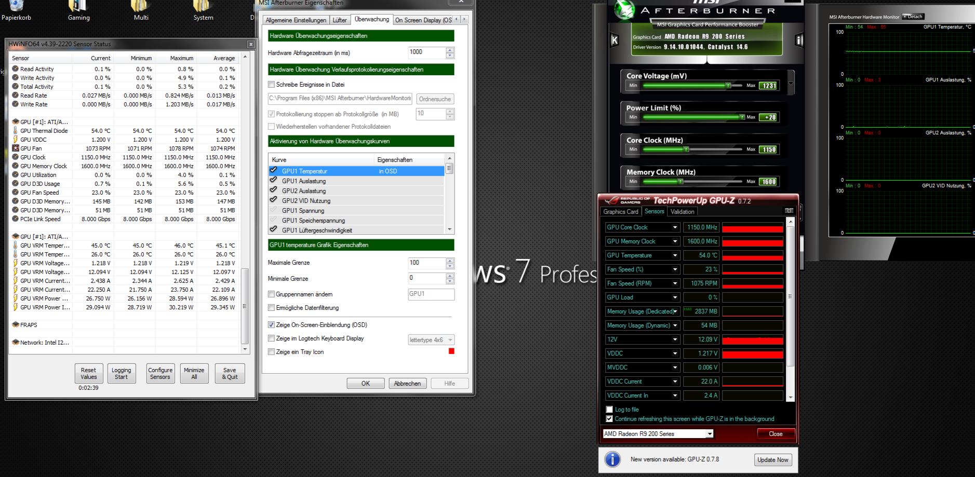Select the Überwachung tab

pos(371,19)
